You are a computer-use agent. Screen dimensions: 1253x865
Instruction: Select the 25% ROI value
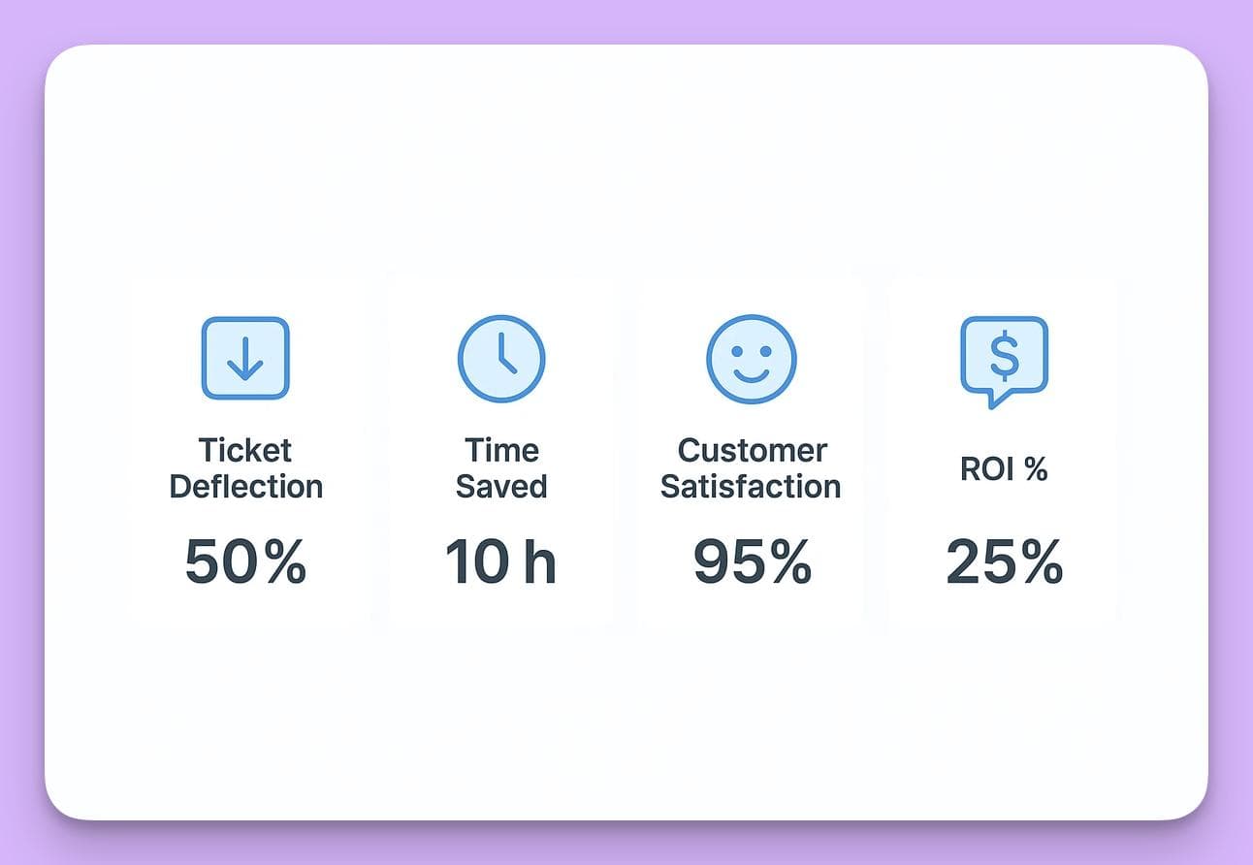coord(1004,561)
